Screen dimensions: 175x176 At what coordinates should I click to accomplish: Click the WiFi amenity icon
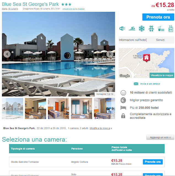(x=122, y=29)
